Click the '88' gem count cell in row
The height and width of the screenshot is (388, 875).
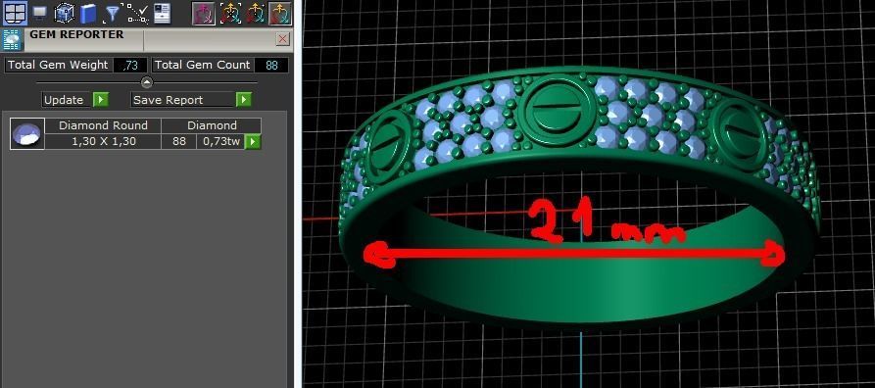[x=179, y=142]
